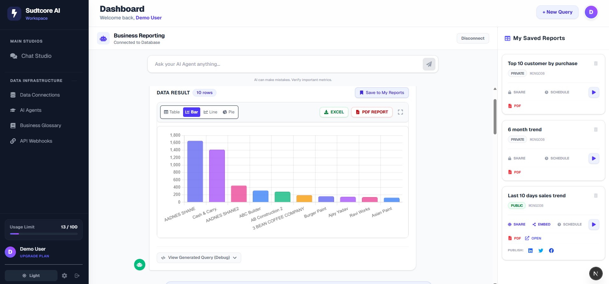Publish report to LinkedIn

click(530, 251)
